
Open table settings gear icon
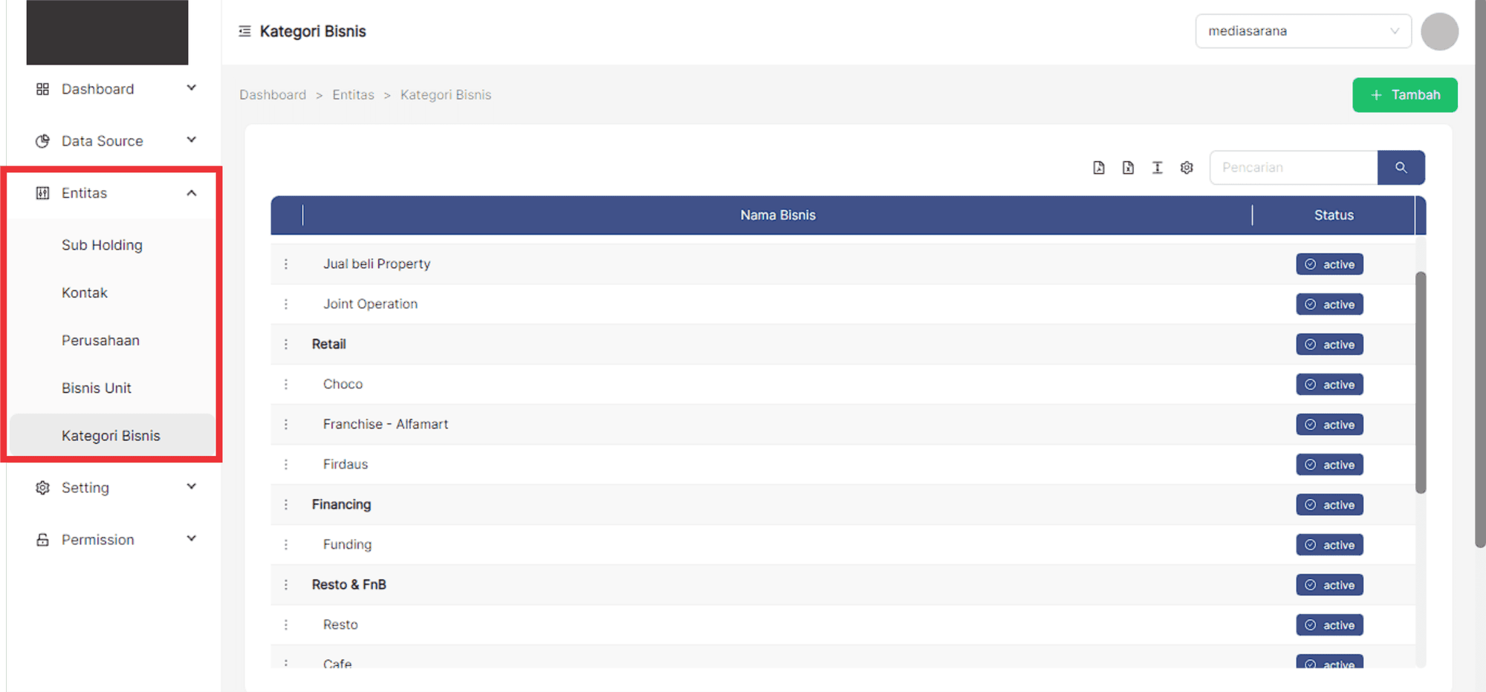pyautogui.click(x=1187, y=168)
